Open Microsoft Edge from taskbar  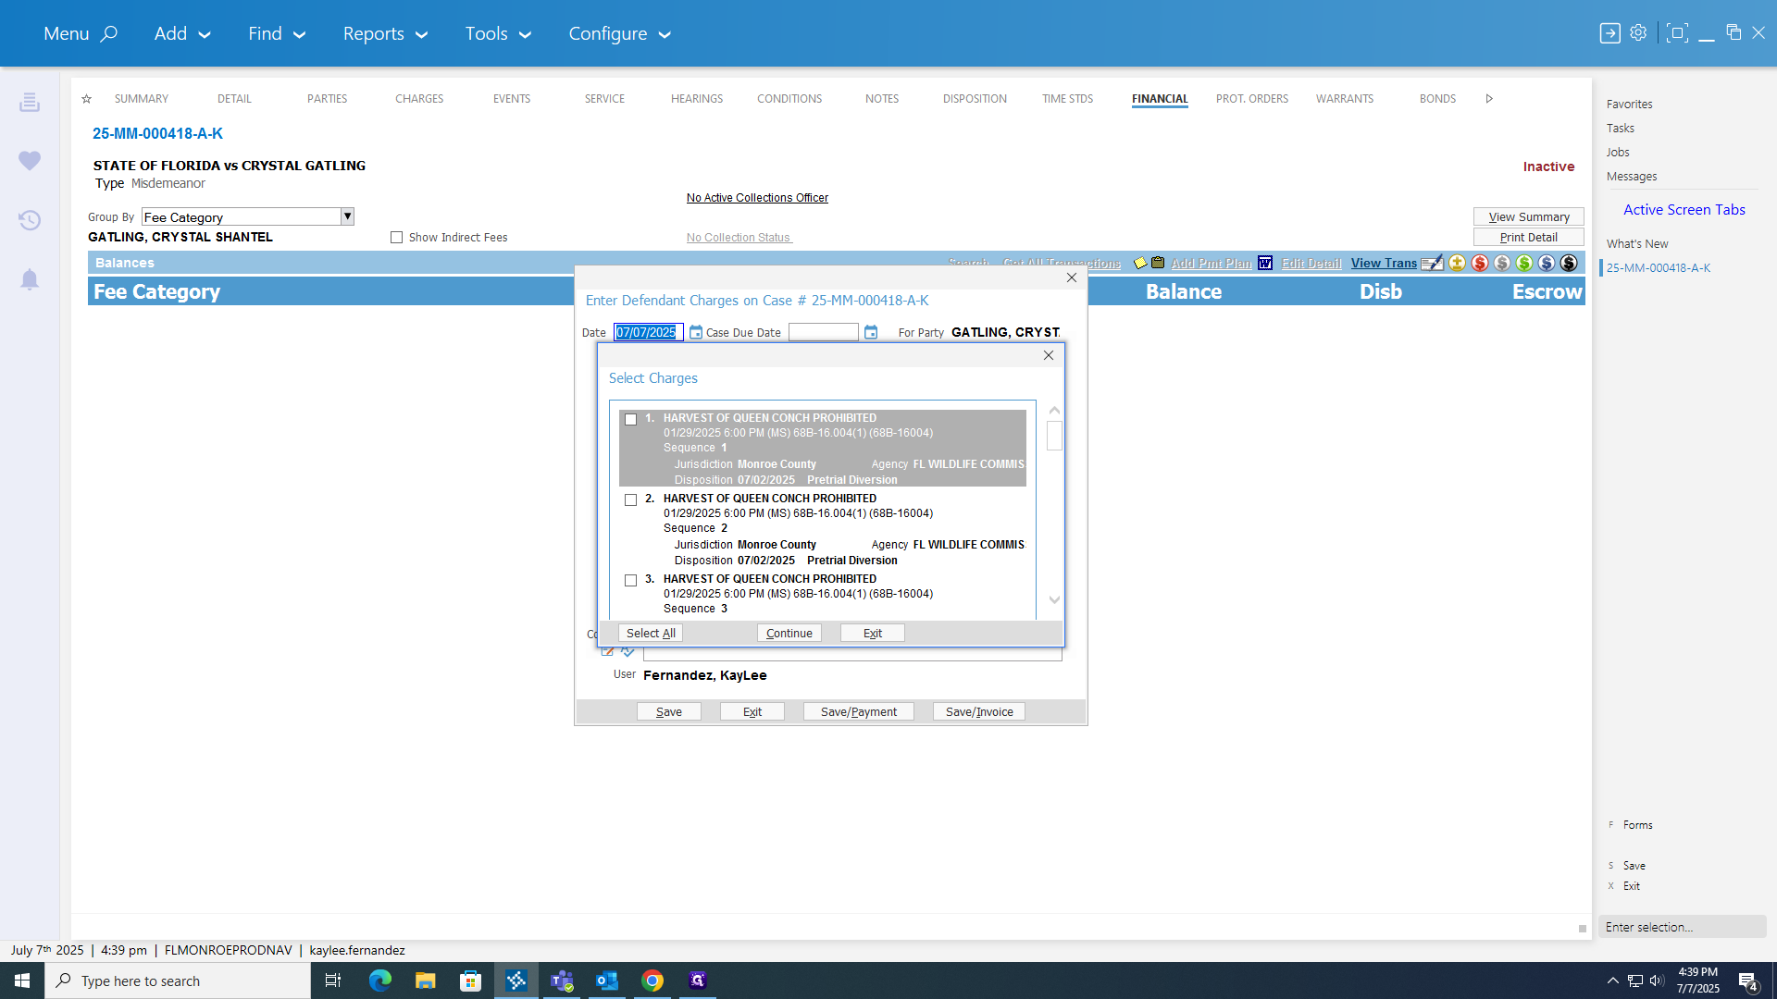point(380,980)
